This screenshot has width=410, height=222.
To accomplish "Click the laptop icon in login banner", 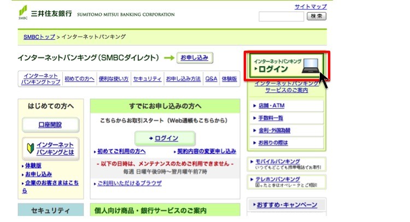I will (311, 66).
